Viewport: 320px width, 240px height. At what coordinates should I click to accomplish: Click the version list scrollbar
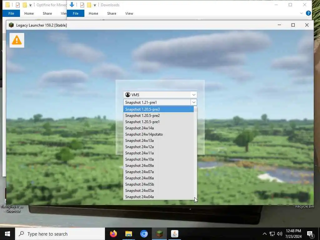click(x=195, y=153)
